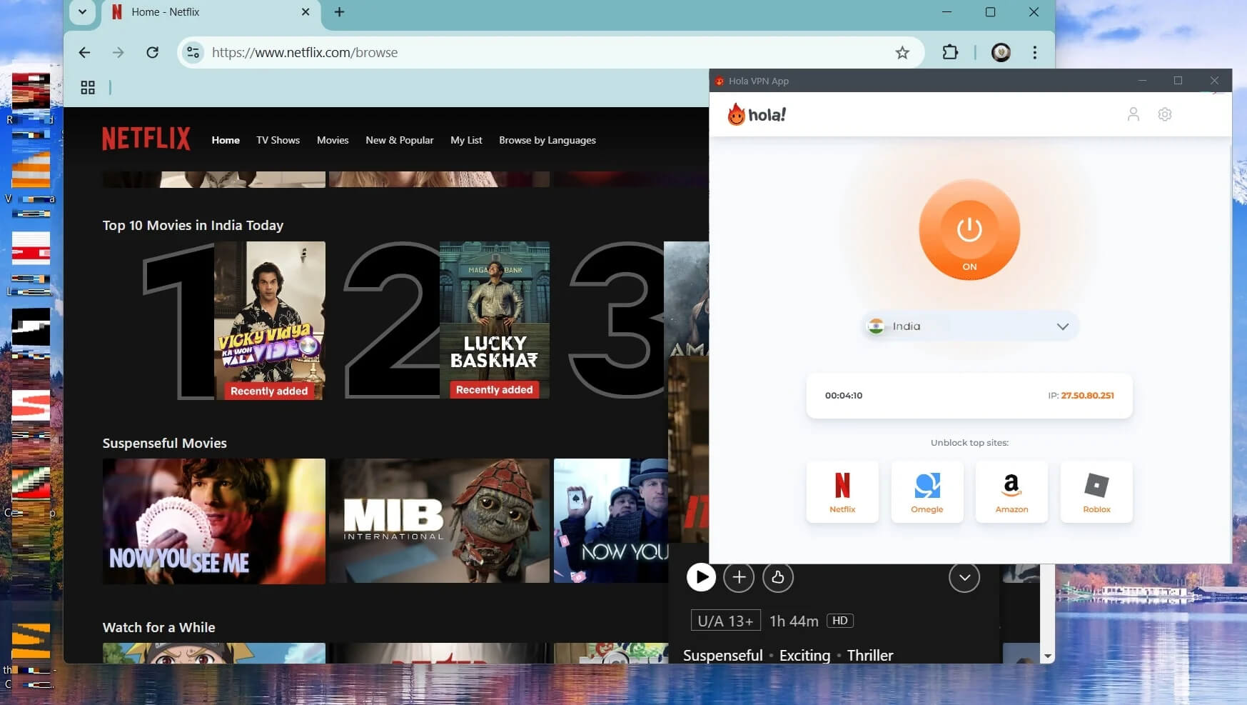Open the apps grid in bookmarks bar

pos(88,87)
